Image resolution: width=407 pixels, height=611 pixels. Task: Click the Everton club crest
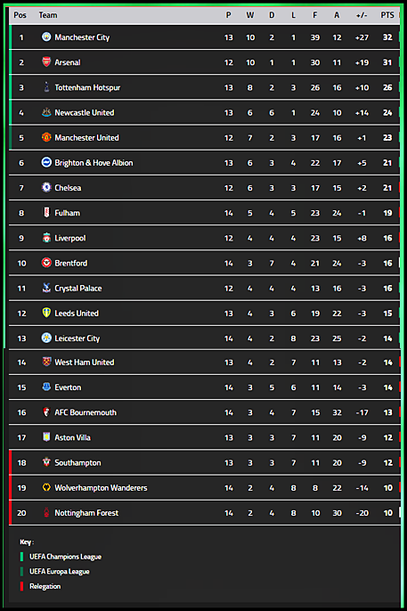coord(46,387)
